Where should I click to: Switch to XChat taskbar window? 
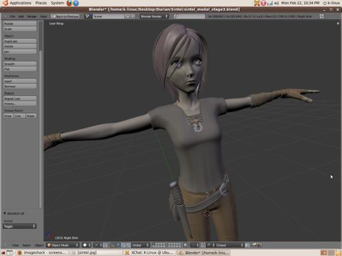[149, 253]
